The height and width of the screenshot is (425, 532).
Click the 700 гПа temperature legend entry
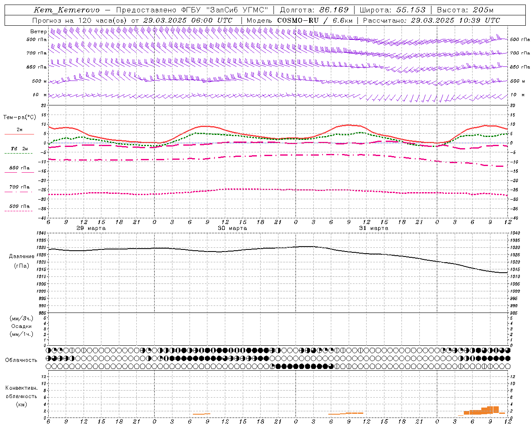pos(19,187)
